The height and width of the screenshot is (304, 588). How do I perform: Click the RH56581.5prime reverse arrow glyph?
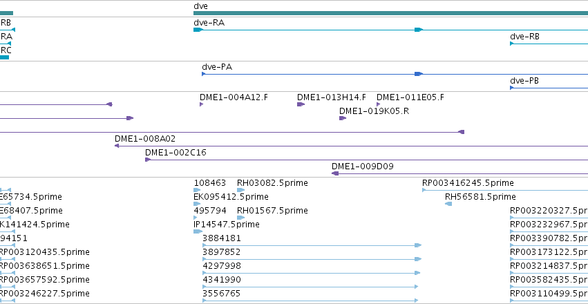tap(448, 204)
